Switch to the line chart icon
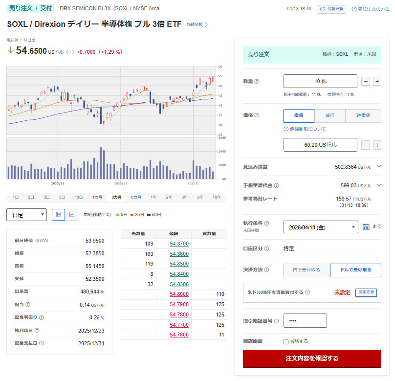 pos(72,215)
